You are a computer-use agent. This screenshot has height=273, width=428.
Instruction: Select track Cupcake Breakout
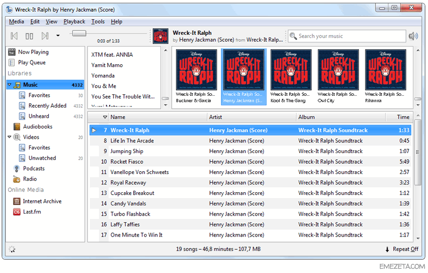point(250,193)
